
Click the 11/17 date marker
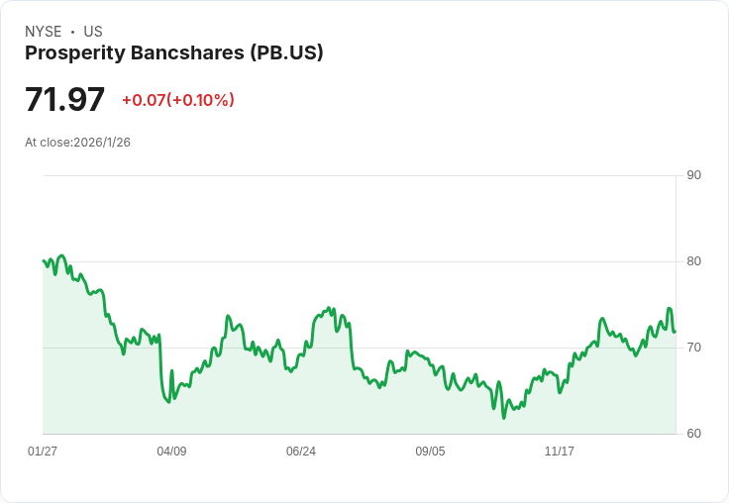pos(560,452)
